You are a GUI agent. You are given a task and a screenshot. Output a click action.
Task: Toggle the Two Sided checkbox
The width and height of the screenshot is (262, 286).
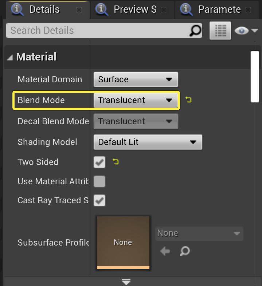click(x=99, y=162)
